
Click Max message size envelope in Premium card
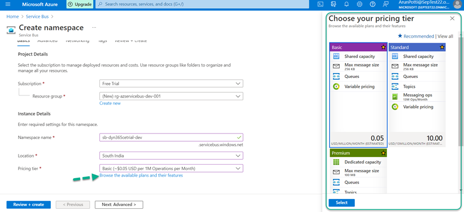coord(336,172)
